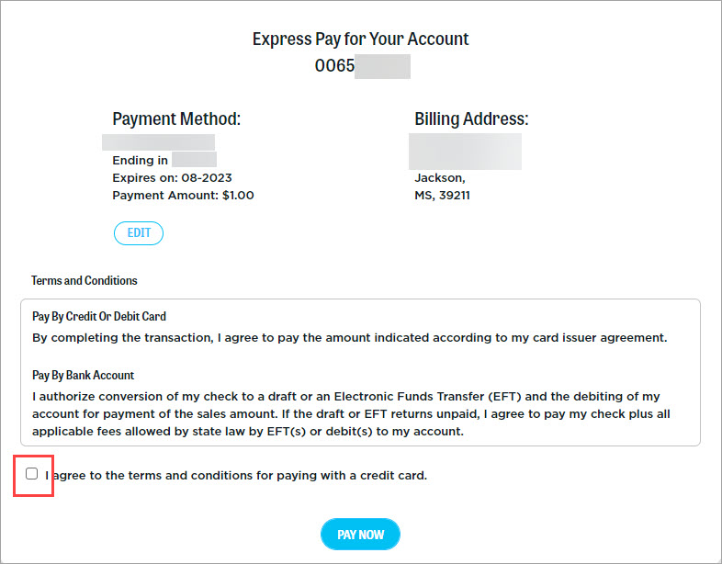Click the Jackson city line
The height and width of the screenshot is (564, 722).
click(440, 178)
